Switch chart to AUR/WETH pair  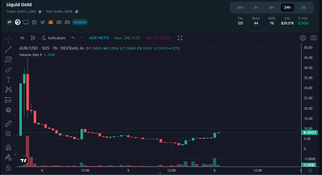99,38
